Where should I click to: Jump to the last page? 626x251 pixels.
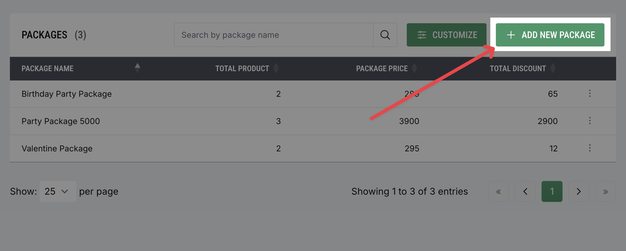(605, 191)
